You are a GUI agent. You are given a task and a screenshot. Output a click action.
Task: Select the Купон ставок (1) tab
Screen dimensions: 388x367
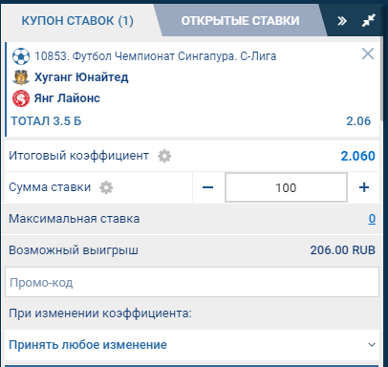(77, 21)
